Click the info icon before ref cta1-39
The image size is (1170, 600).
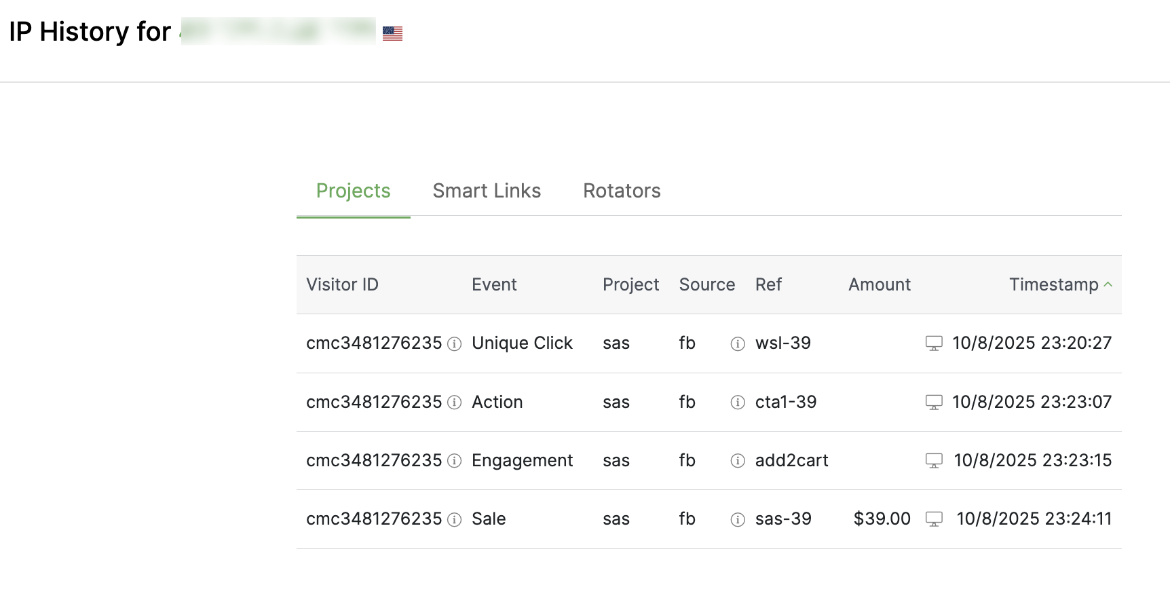pyautogui.click(x=738, y=402)
